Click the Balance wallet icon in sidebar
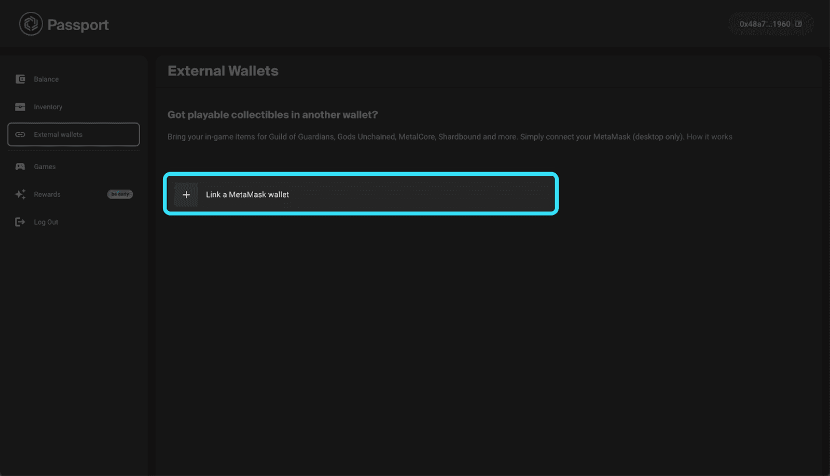Screen dimensions: 830x476 tap(20, 79)
